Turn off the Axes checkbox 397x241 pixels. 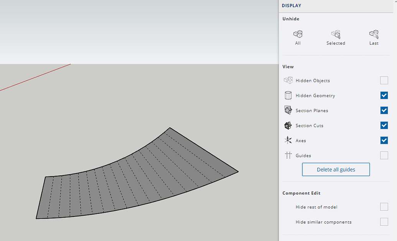tap(384, 140)
